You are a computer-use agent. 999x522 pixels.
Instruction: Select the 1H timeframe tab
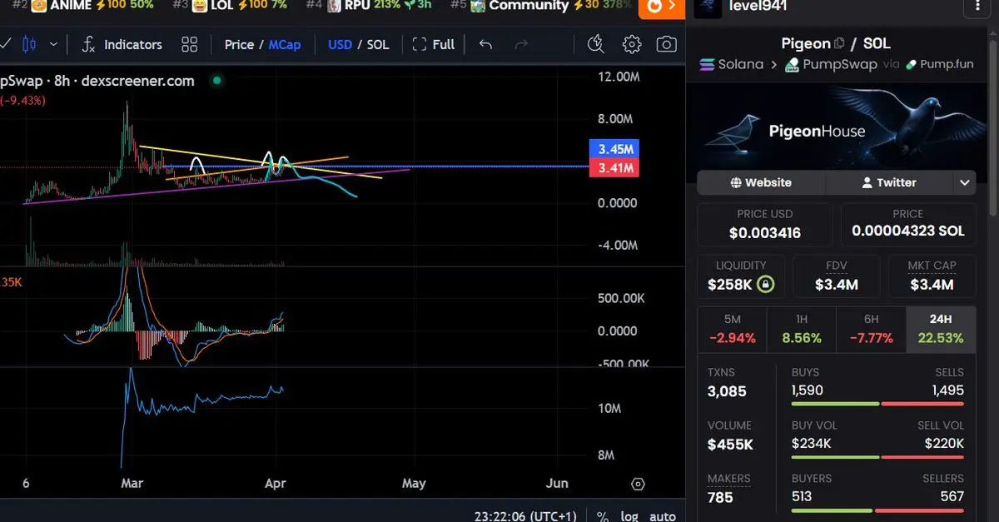click(x=802, y=330)
